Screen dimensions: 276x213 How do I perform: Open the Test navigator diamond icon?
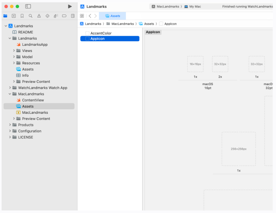click(x=47, y=16)
